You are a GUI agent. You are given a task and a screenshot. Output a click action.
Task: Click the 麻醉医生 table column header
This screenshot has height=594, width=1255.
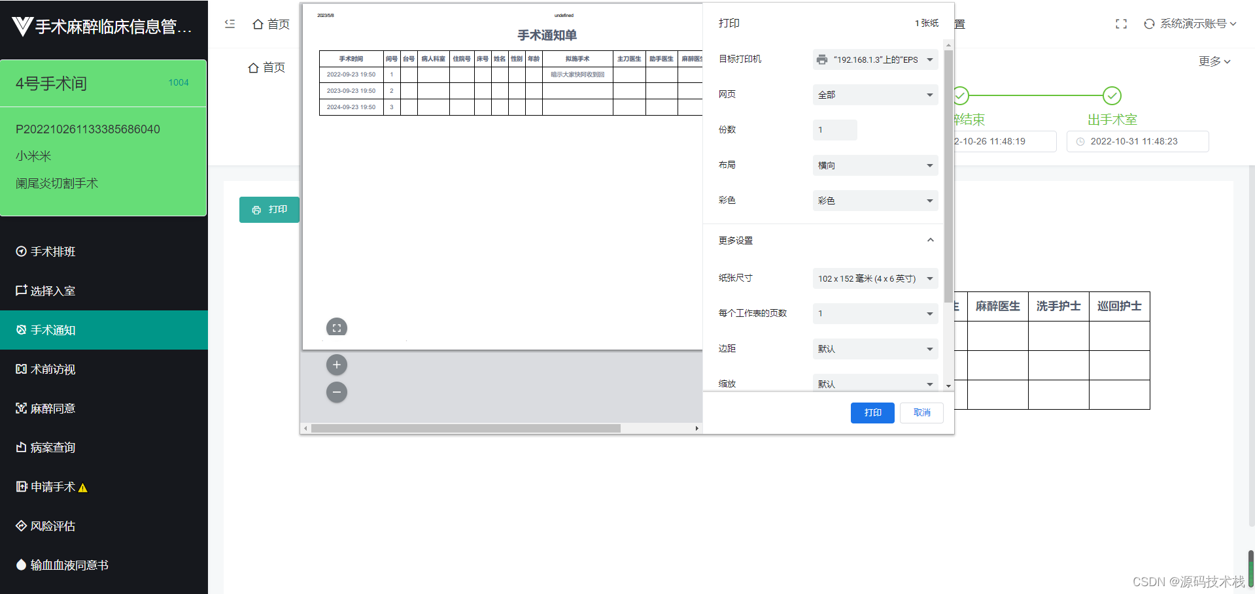(997, 306)
